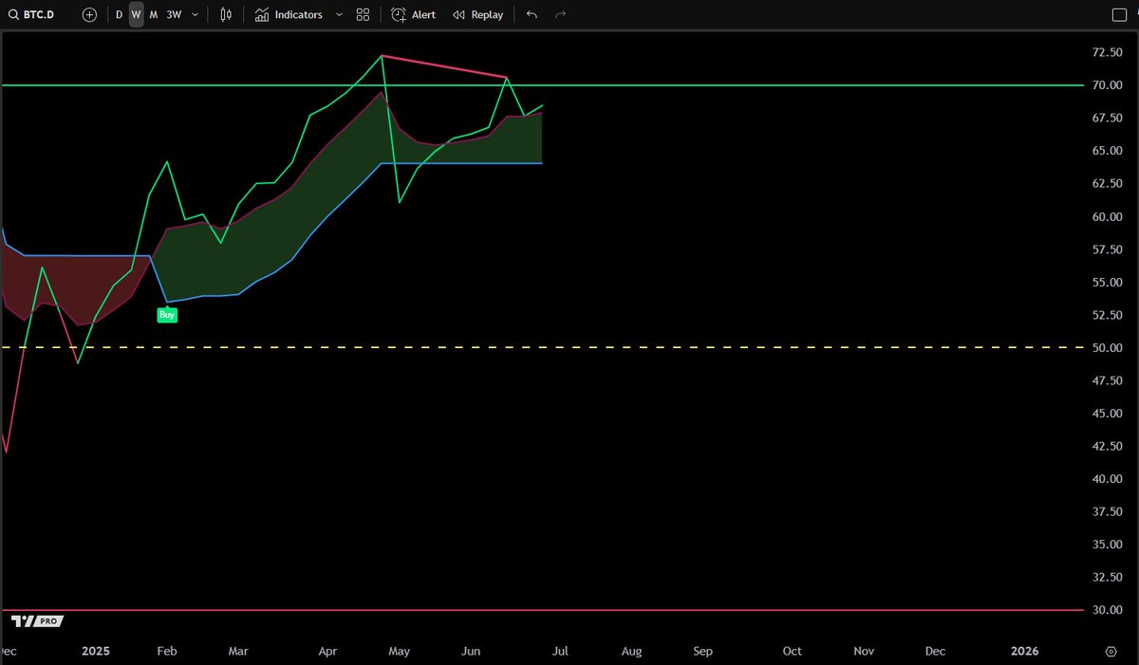
Task: Open the Indicators menu chart icon
Action: pos(260,14)
